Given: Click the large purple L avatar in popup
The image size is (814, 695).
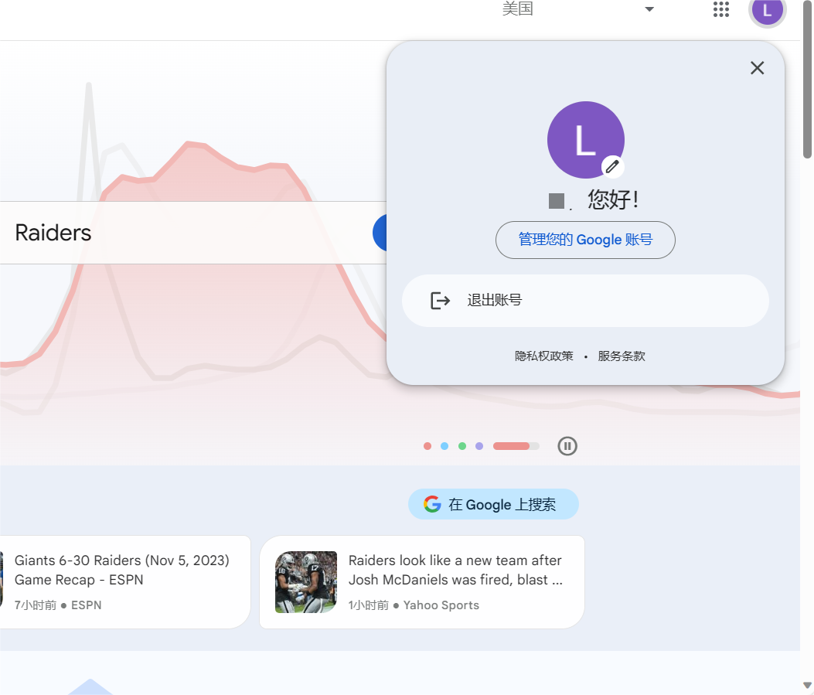Looking at the screenshot, I should pos(585,139).
